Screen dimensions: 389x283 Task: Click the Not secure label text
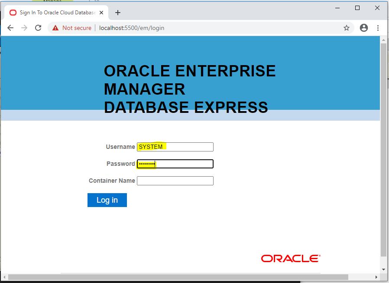tap(76, 27)
